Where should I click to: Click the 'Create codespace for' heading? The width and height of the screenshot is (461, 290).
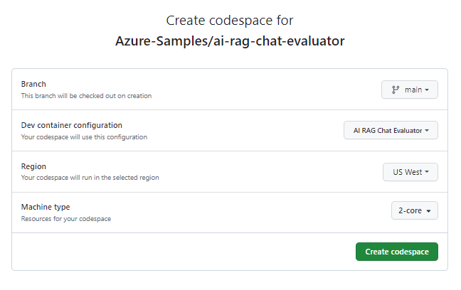[x=230, y=20]
